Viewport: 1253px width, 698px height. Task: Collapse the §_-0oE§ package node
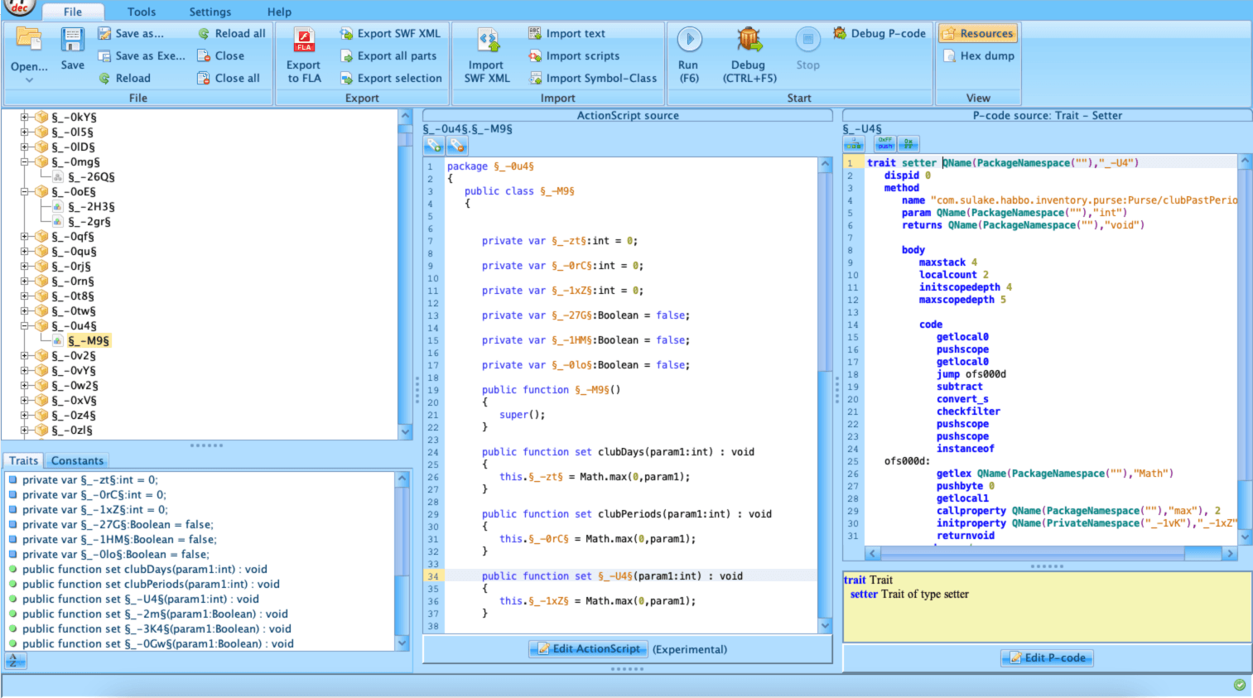tap(25, 192)
